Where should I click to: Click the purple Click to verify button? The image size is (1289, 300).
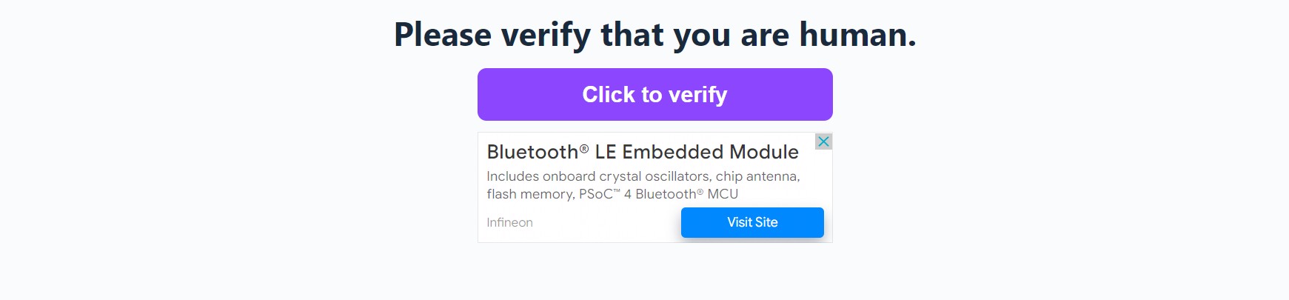(655, 94)
